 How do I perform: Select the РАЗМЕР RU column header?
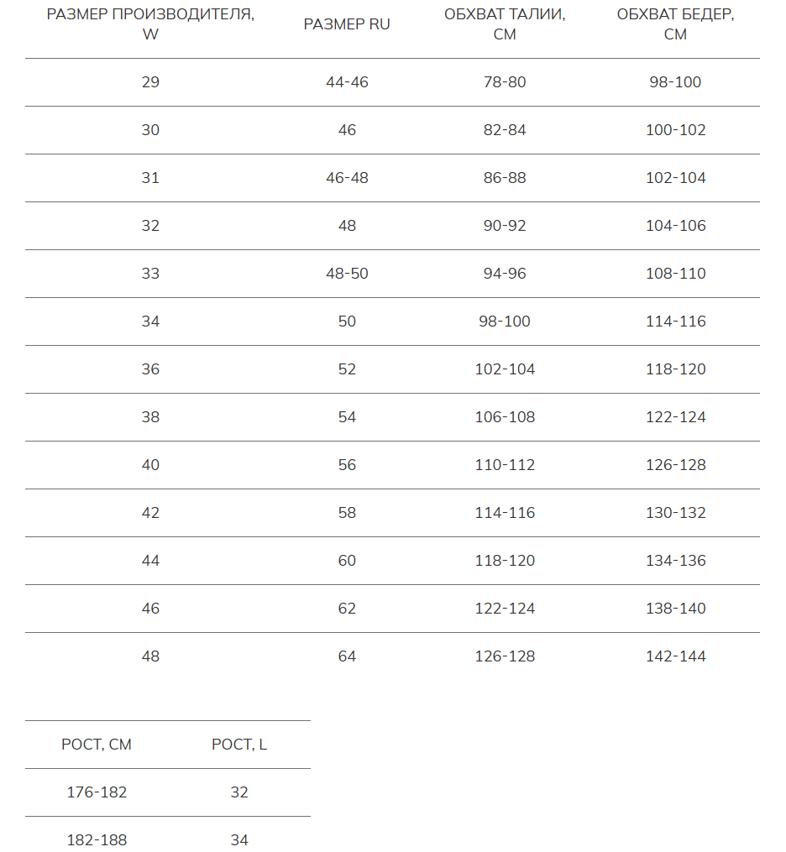(347, 24)
